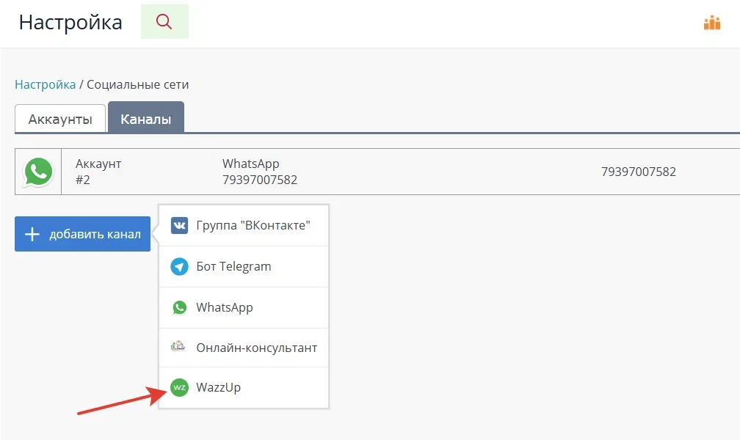The width and height of the screenshot is (740, 440).
Task: Click the large WhatsApp logo in channel row
Action: tap(38, 172)
